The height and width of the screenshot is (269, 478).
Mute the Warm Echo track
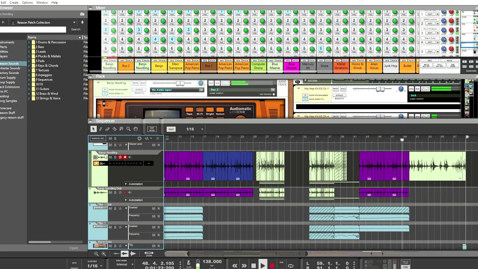pos(110,245)
